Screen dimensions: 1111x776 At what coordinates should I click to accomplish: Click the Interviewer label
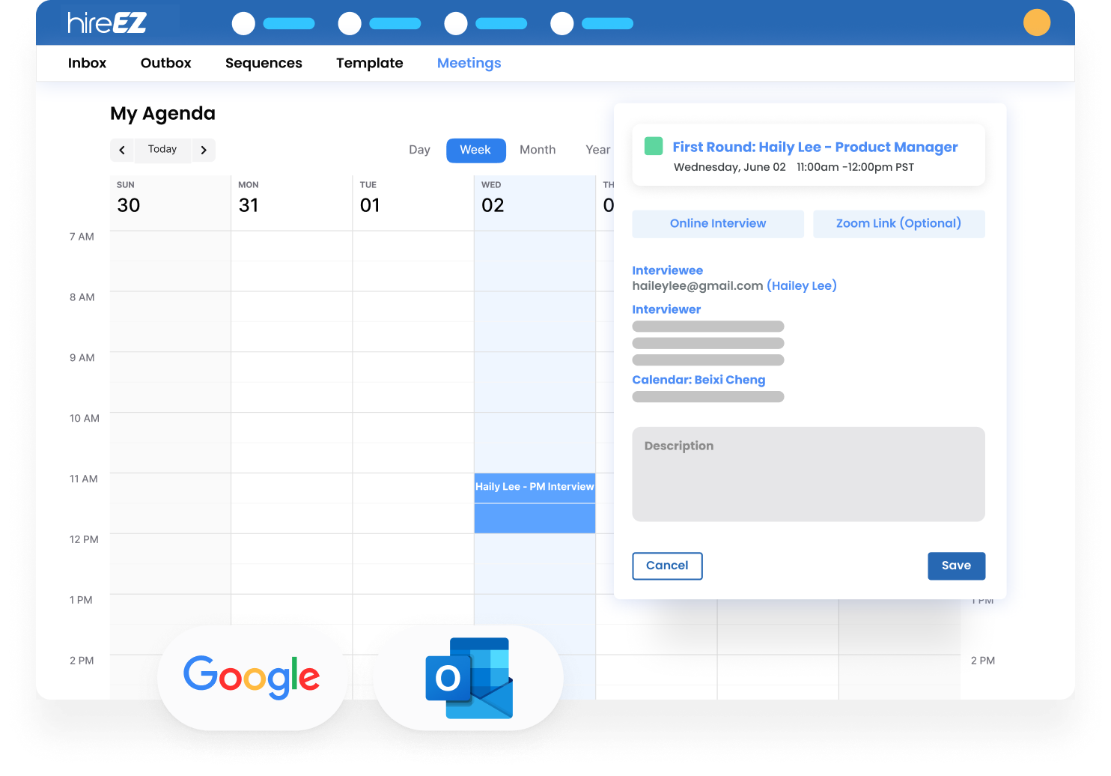tap(666, 309)
